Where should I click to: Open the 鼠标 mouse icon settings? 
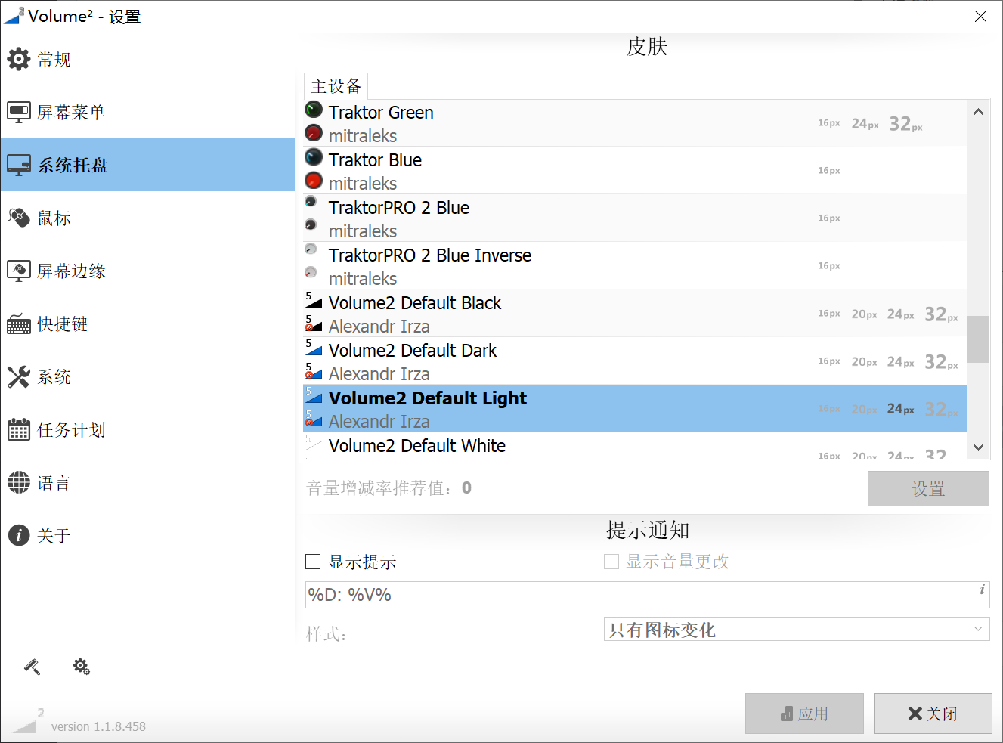pyautogui.click(x=19, y=218)
